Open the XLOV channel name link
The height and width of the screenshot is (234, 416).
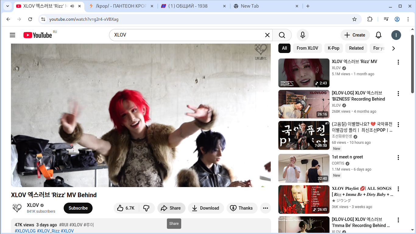click(33, 205)
